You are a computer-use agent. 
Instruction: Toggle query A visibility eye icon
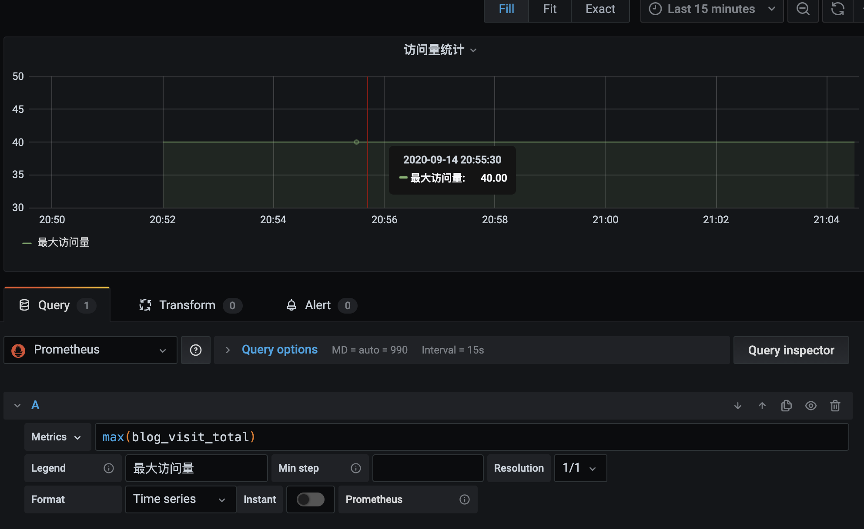coord(810,406)
